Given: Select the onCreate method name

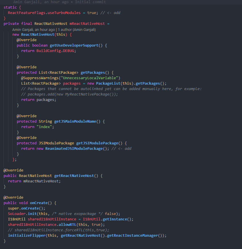Looking at the screenshot, I should coord(38,203).
